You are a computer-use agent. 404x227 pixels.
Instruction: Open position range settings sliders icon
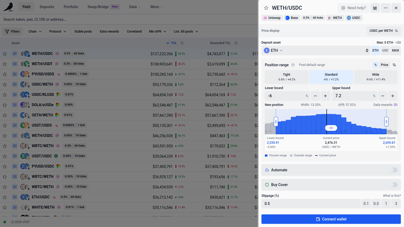(394, 65)
